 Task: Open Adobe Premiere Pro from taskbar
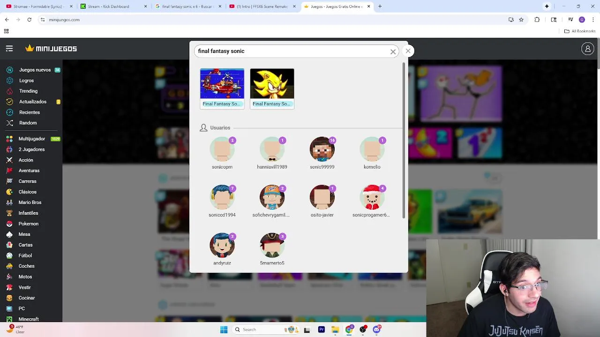pos(322,330)
